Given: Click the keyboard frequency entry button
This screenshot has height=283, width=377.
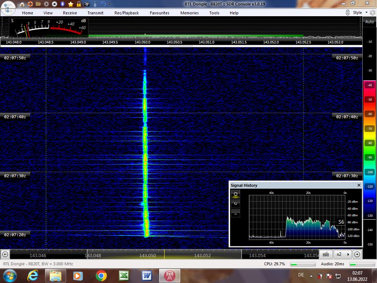Looking at the screenshot, I should pos(326,254).
